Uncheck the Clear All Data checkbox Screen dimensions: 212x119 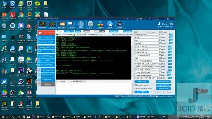pyautogui.click(x=155, y=92)
